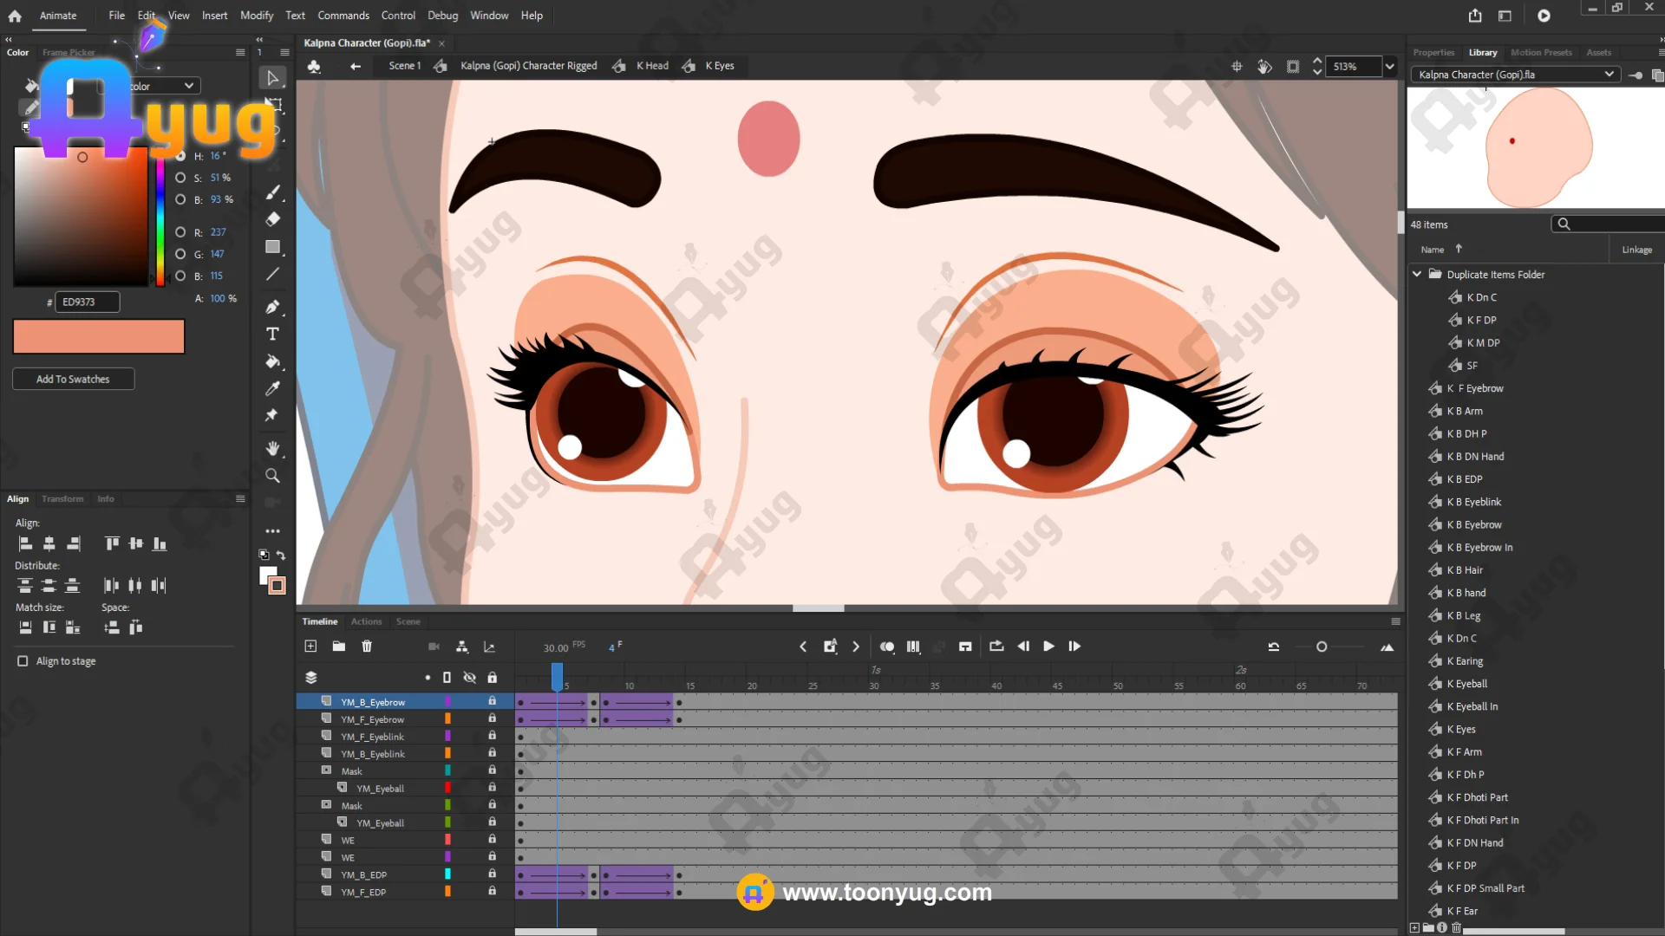Toggle the lock on the YM_B_Eyebrow layer
The image size is (1665, 936).
click(x=492, y=701)
